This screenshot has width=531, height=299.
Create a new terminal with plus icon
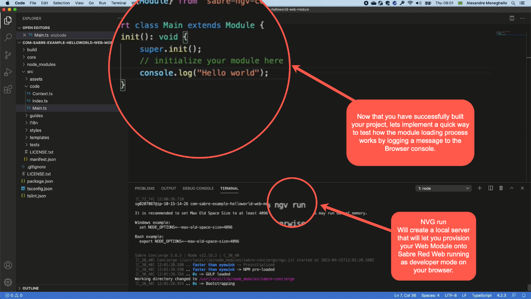click(479, 188)
